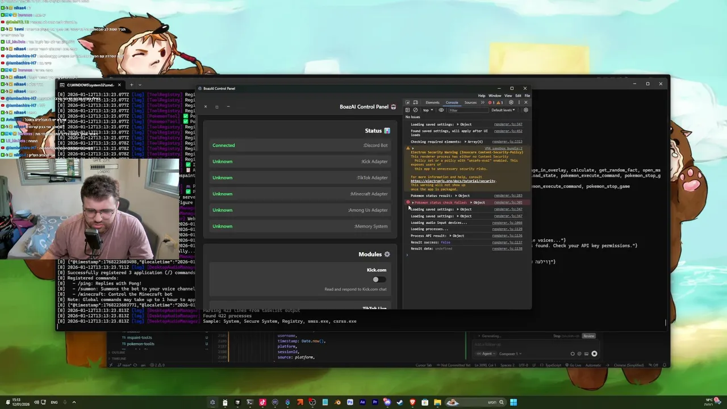This screenshot has width=727, height=409.
Task: Show more DevTools tabs with chevron
Action: pos(483,102)
